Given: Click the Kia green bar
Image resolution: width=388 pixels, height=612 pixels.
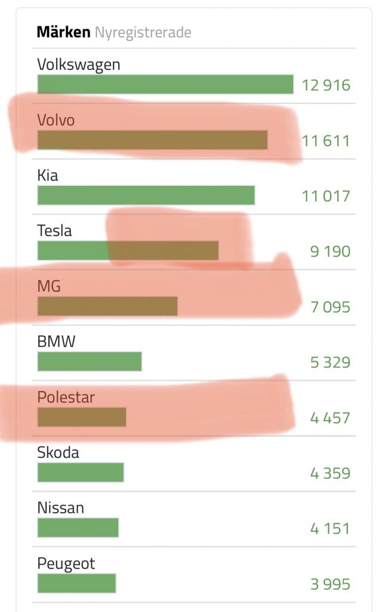Looking at the screenshot, I should (146, 195).
